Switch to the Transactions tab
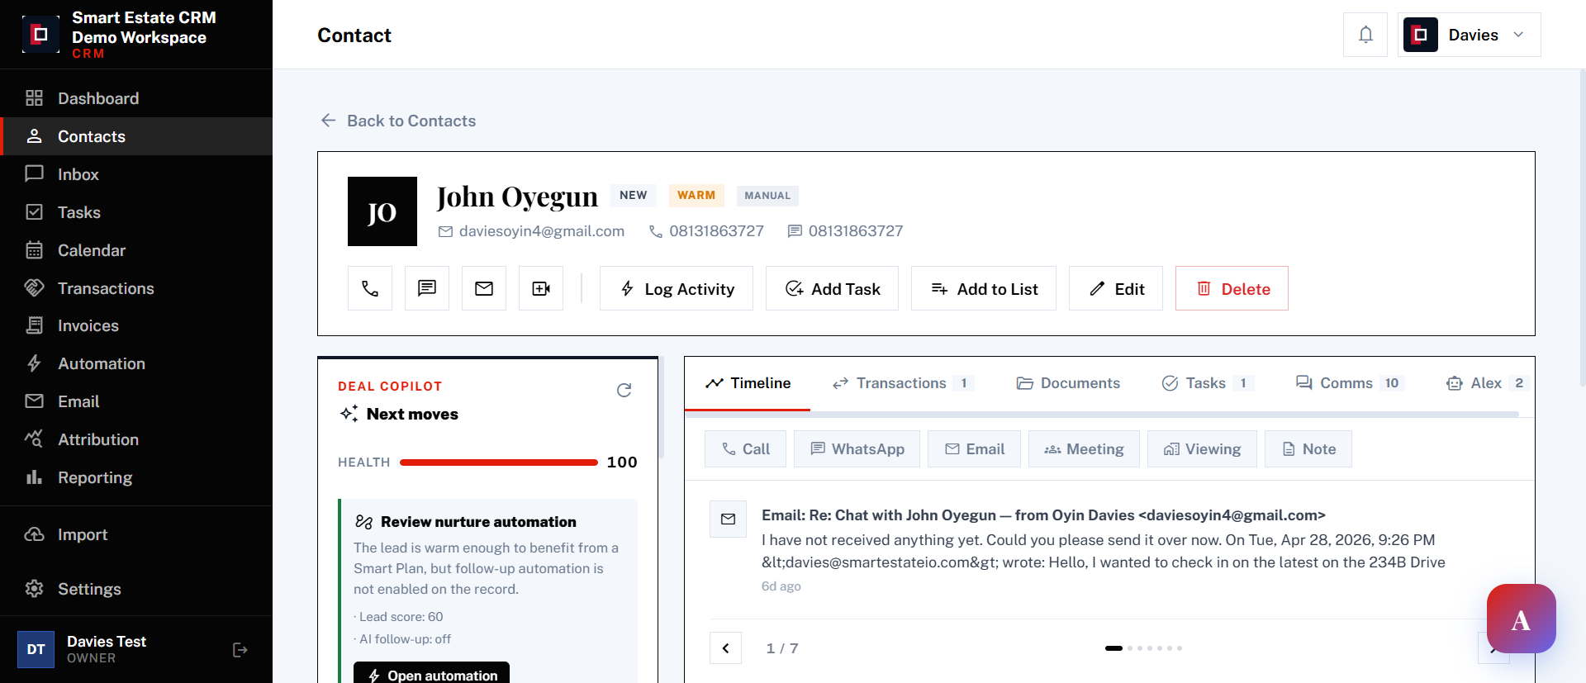 click(x=903, y=383)
